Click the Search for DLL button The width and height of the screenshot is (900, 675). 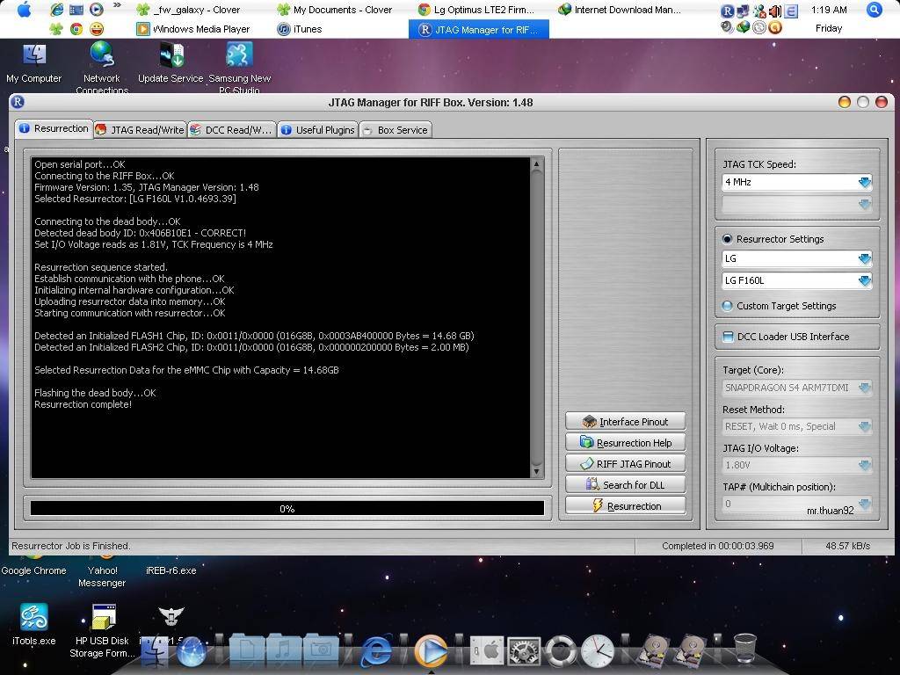pyautogui.click(x=625, y=485)
